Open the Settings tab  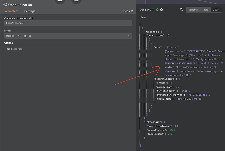click(30, 11)
